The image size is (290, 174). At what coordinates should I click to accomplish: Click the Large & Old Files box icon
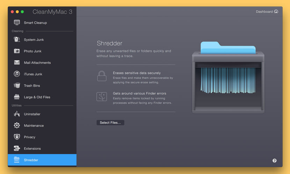17,97
